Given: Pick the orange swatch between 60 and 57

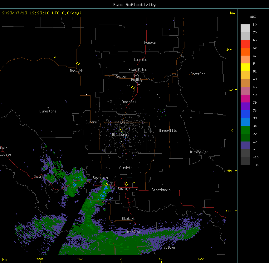Looking at the screenshot, I should click(245, 52).
